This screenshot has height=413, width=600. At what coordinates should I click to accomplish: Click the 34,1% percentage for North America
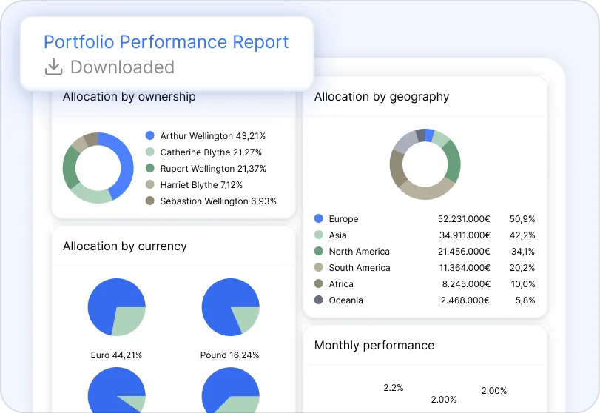click(x=523, y=252)
